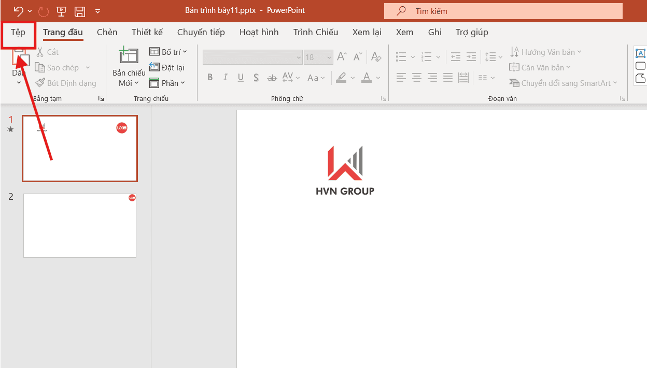This screenshot has height=368, width=647.
Task: Select the text box tool in shapes panel
Action: pyautogui.click(x=641, y=53)
